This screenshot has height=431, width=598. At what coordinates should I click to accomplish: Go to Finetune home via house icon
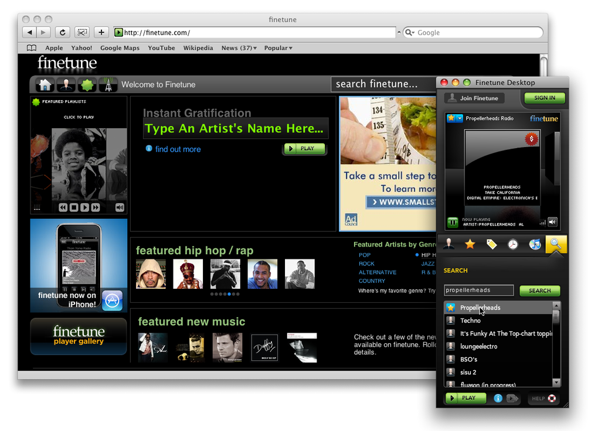pos(45,84)
